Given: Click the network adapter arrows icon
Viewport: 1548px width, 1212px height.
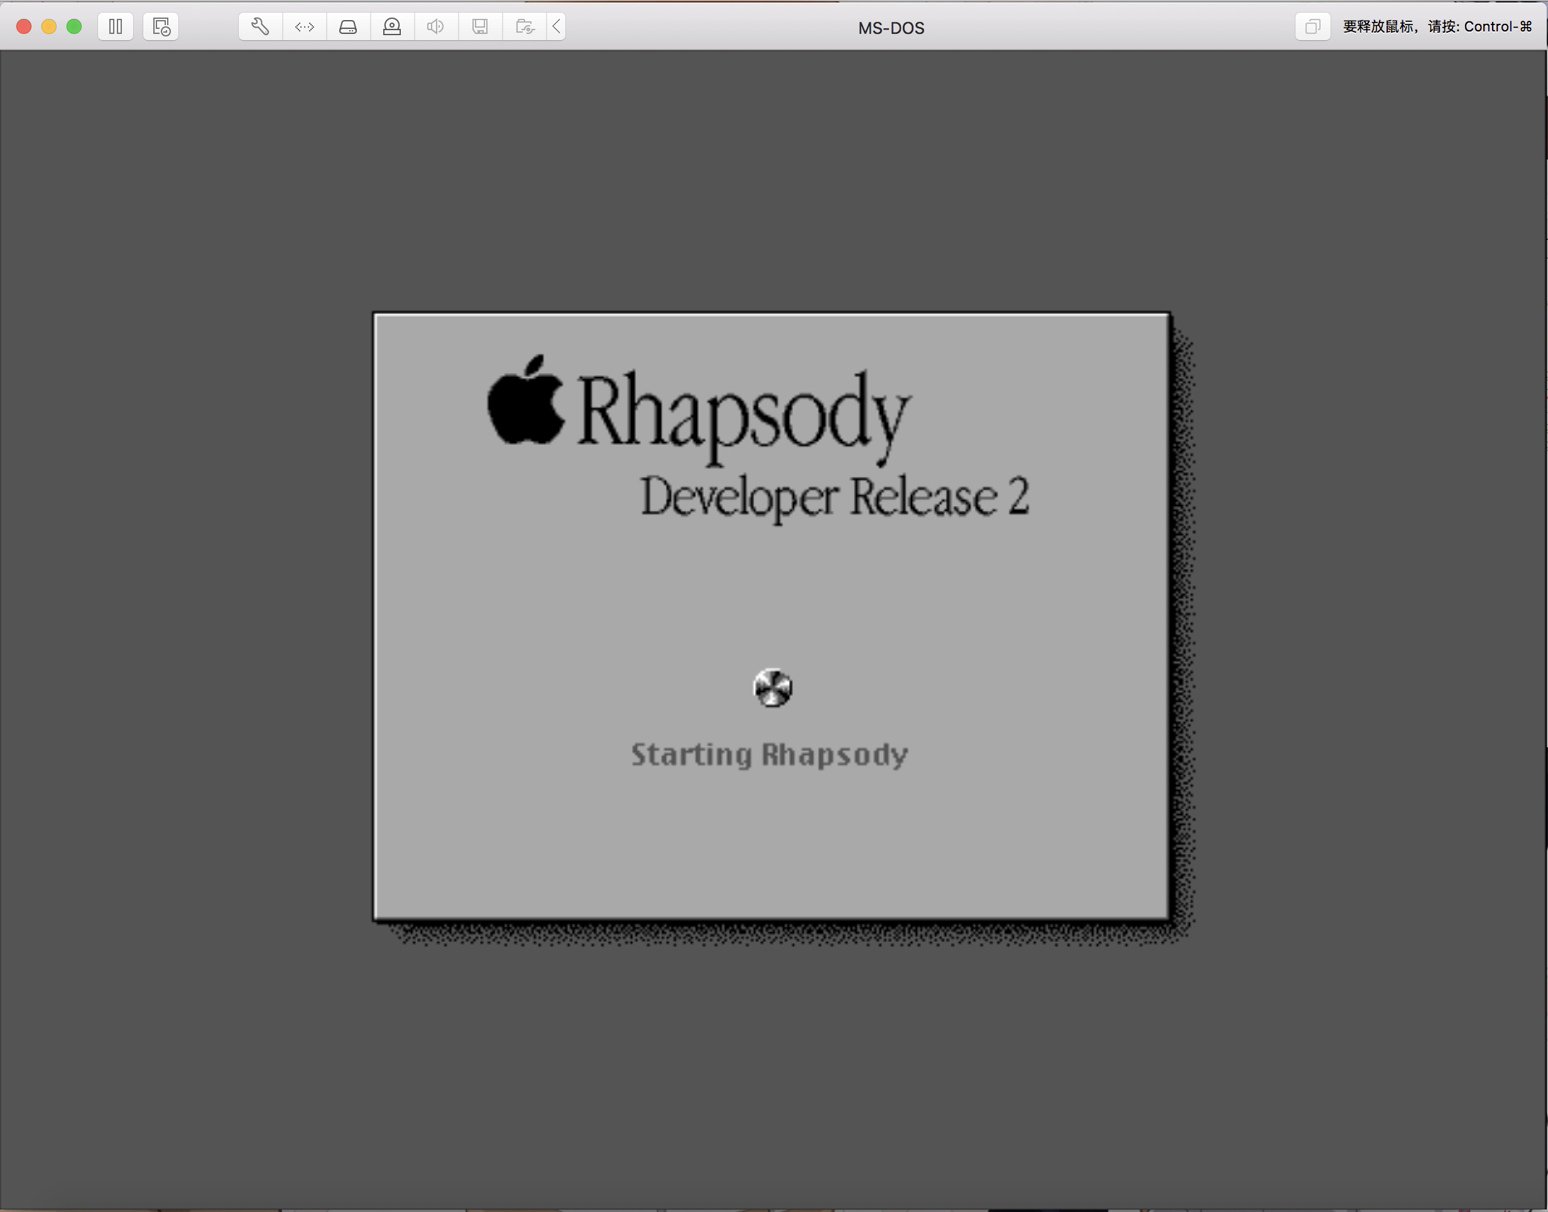Looking at the screenshot, I should [x=305, y=27].
